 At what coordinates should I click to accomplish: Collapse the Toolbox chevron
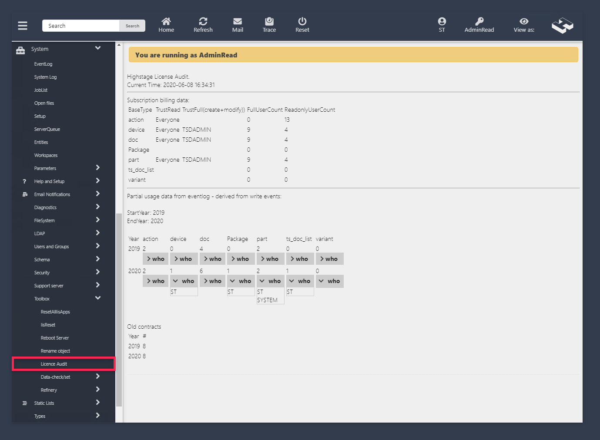coord(98,298)
